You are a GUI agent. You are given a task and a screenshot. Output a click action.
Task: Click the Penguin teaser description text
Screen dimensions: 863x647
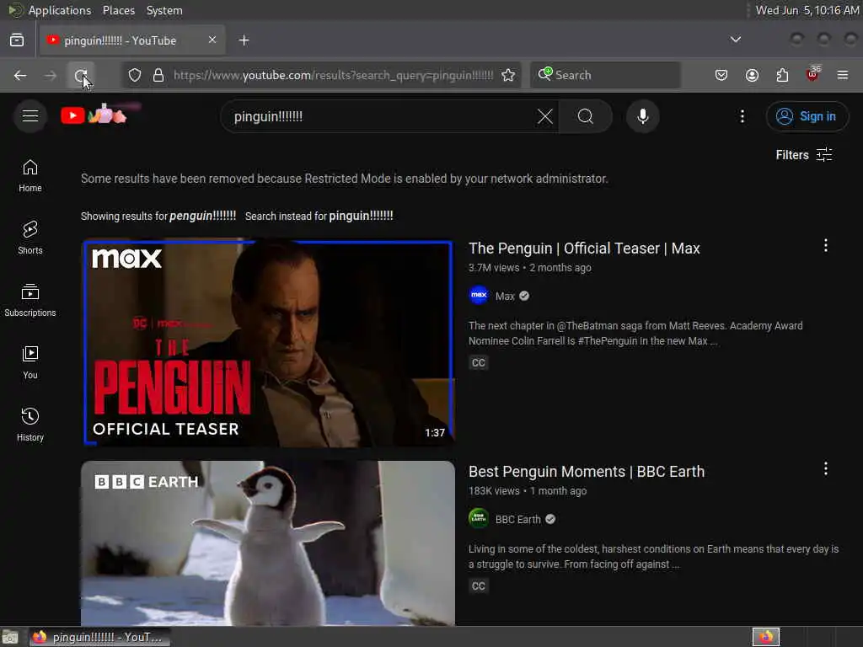tap(635, 334)
